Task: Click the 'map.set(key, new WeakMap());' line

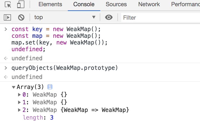Action: 59,43
